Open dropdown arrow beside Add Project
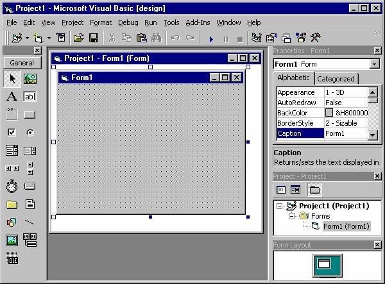The width and height of the screenshot is (385, 284). [x=27, y=38]
